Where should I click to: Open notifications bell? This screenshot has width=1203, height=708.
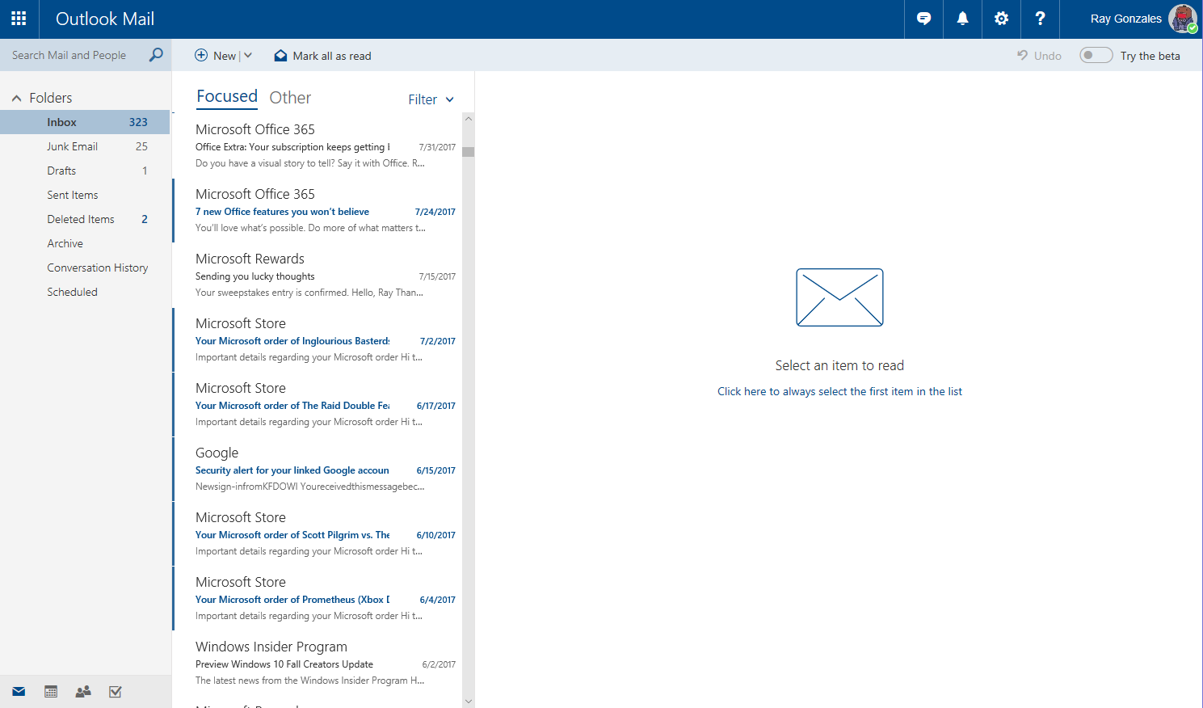(x=962, y=19)
